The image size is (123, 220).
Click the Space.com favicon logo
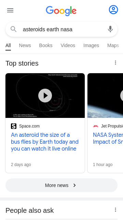coord(14,126)
